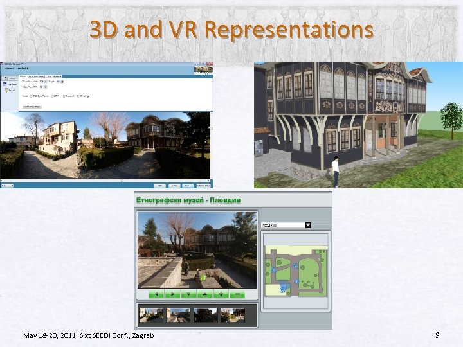The image size is (463, 347).
Task: Select the first panorama thumbnail in the strip
Action: 151,315
